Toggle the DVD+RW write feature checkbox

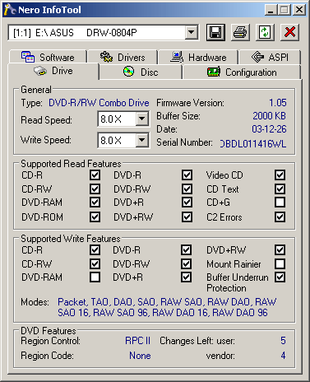280,250
